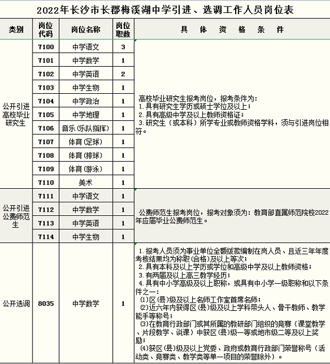Click category cell 公开选调
This screenshot has height=364, width=330.
pos(16,303)
